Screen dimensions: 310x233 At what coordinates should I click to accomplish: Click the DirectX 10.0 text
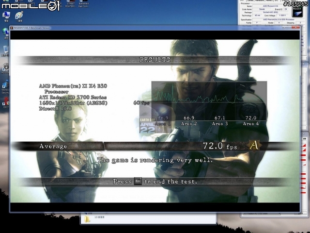[x=55, y=109]
